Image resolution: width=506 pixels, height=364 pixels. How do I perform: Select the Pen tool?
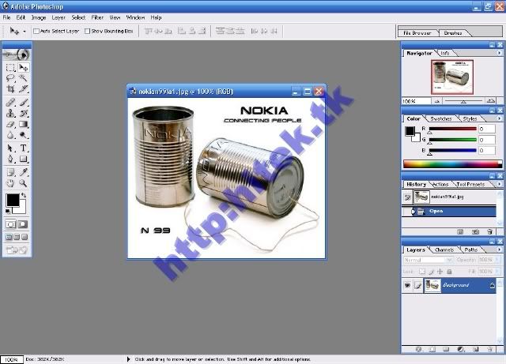[10, 159]
